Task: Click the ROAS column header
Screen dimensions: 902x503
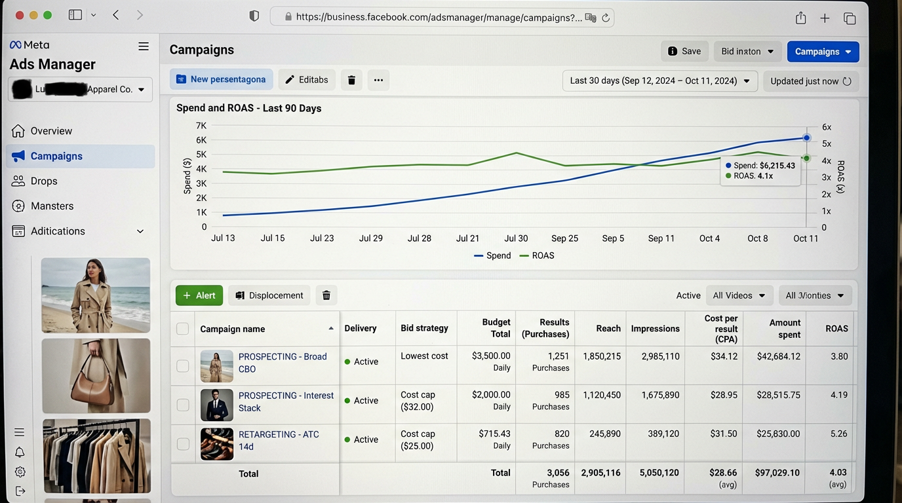Action: [x=836, y=329]
